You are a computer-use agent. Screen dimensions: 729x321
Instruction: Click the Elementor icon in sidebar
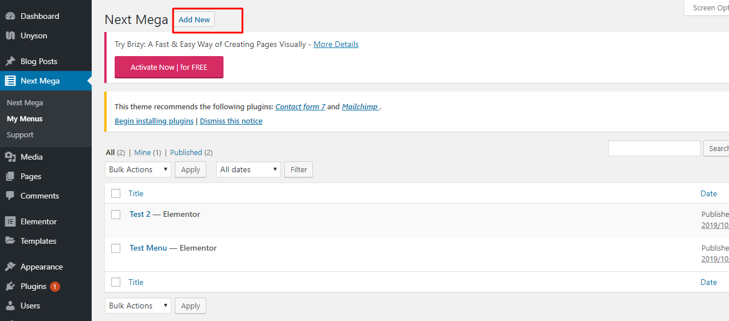point(10,221)
